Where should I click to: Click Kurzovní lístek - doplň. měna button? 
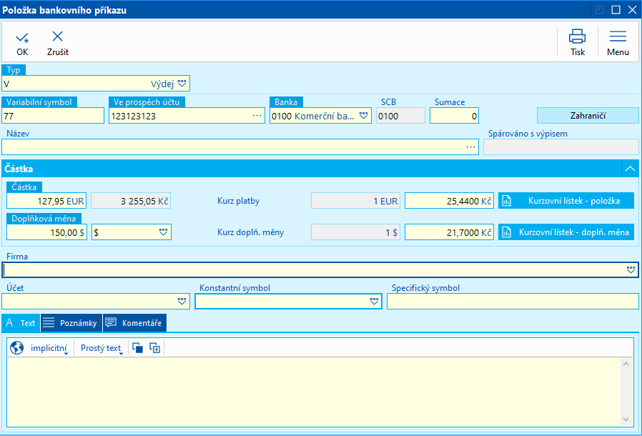click(566, 232)
